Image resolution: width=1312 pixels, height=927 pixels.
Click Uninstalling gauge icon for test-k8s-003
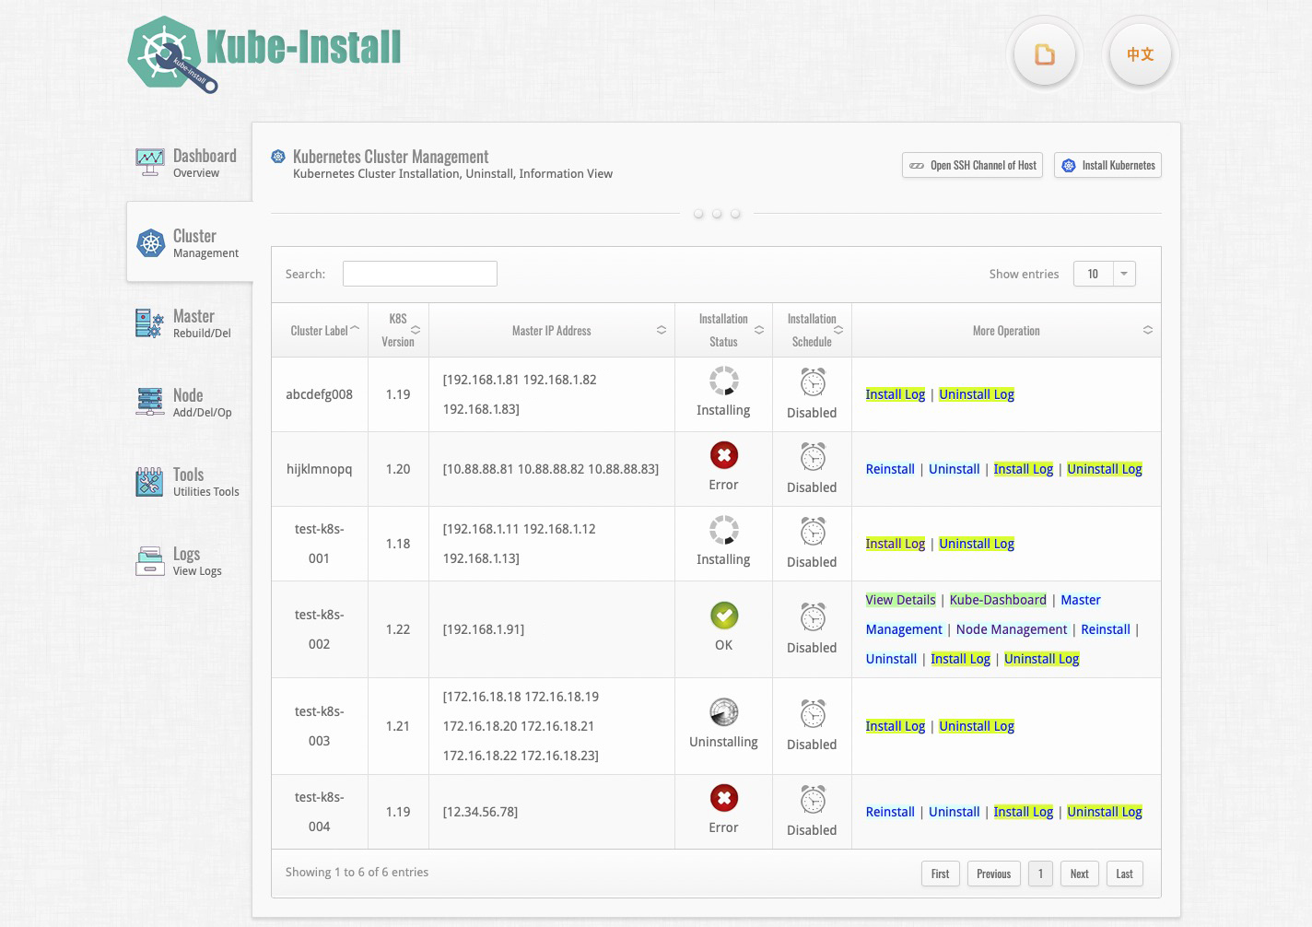724,712
